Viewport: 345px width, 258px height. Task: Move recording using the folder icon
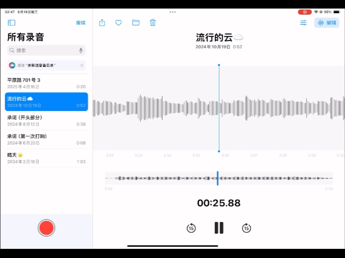coord(136,22)
